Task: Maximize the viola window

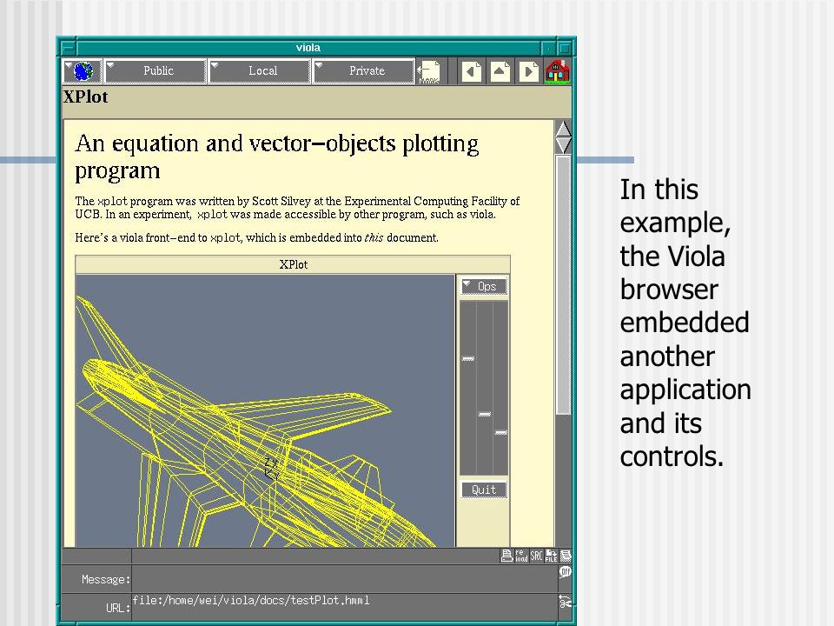Action: [x=565, y=48]
